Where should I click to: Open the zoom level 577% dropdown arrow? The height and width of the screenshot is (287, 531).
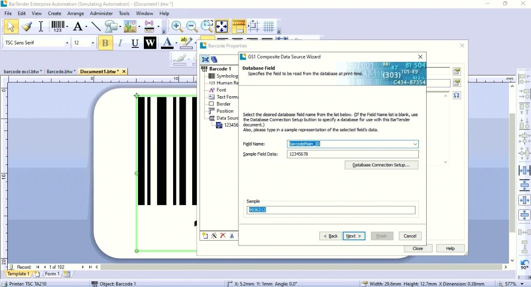pyautogui.click(x=522, y=284)
